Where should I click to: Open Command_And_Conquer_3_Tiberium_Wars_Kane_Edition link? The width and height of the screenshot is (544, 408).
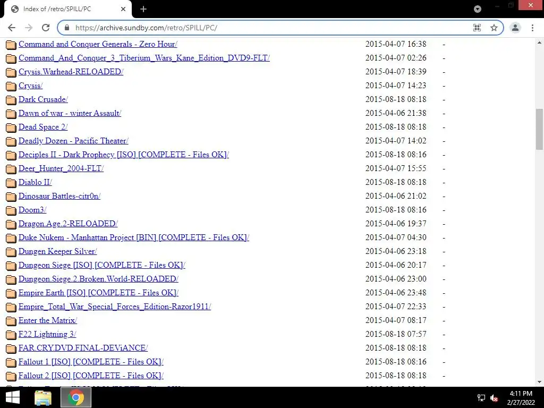coord(144,58)
